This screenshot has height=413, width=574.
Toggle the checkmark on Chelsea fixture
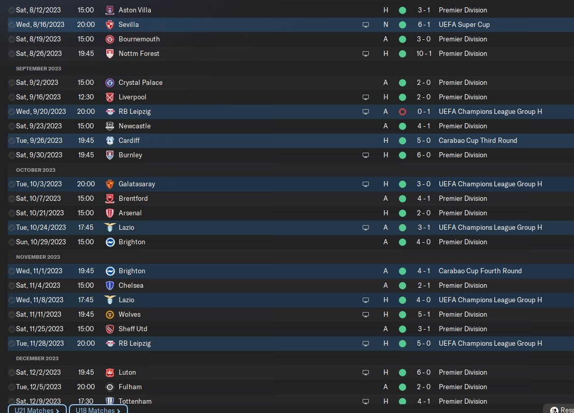[11, 285]
